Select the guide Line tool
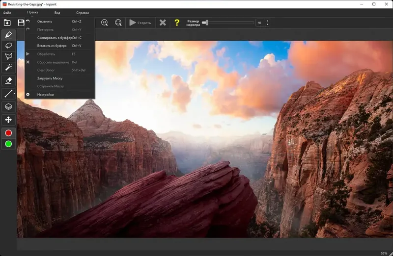This screenshot has width=393, height=256. coord(8,93)
